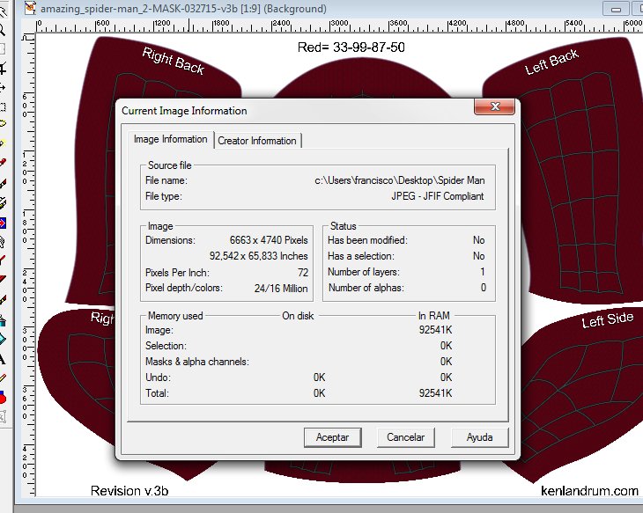Click the 'Right Back' label on the canvas
The width and height of the screenshot is (643, 513).
pyautogui.click(x=173, y=61)
